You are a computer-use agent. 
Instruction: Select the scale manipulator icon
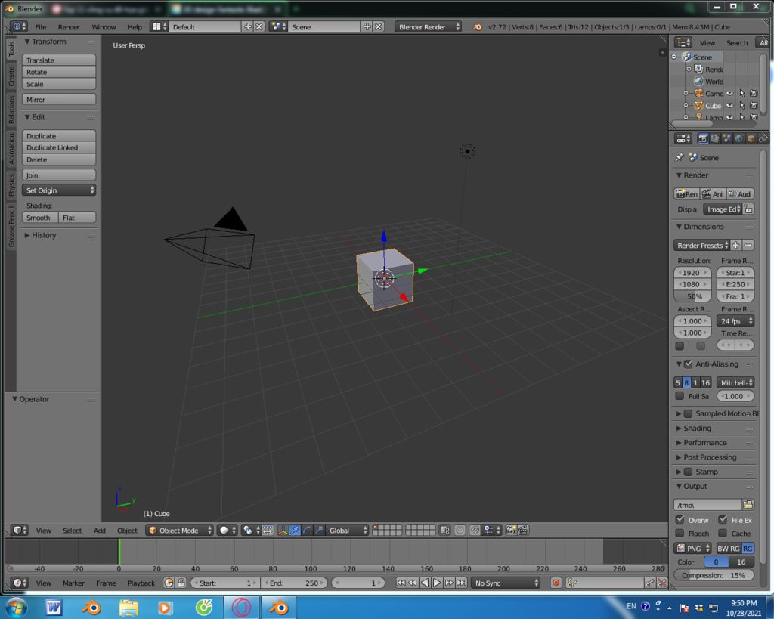320,530
